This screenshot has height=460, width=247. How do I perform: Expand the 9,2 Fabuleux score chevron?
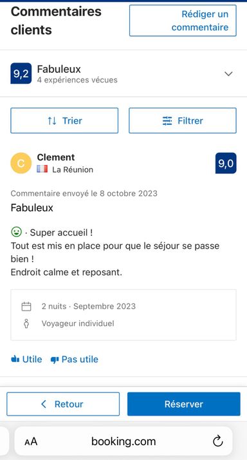coord(228,73)
